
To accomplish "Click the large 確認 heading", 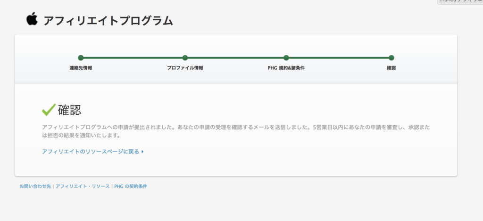I will (70, 110).
